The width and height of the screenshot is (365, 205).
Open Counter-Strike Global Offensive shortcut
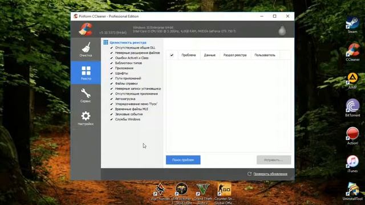(224, 193)
